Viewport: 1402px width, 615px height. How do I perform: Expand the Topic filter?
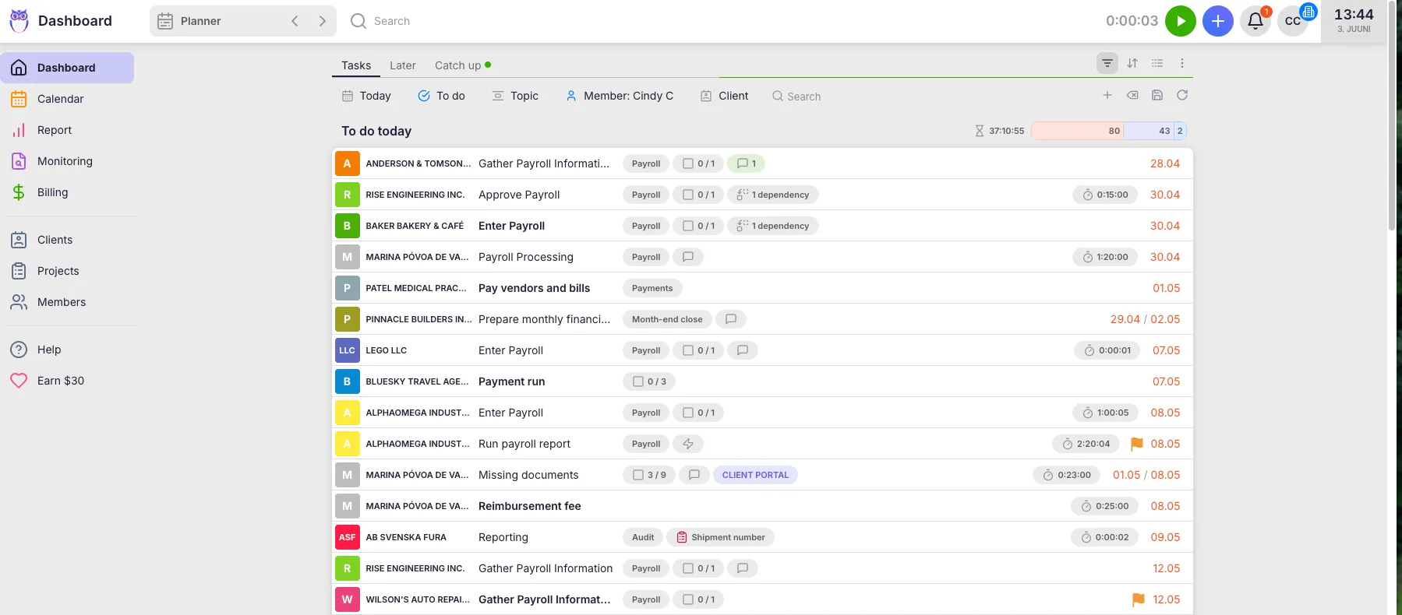coord(514,96)
